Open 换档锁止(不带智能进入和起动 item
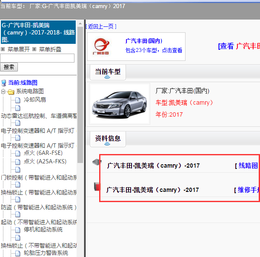The image size is (260, 257). click(x=39, y=246)
